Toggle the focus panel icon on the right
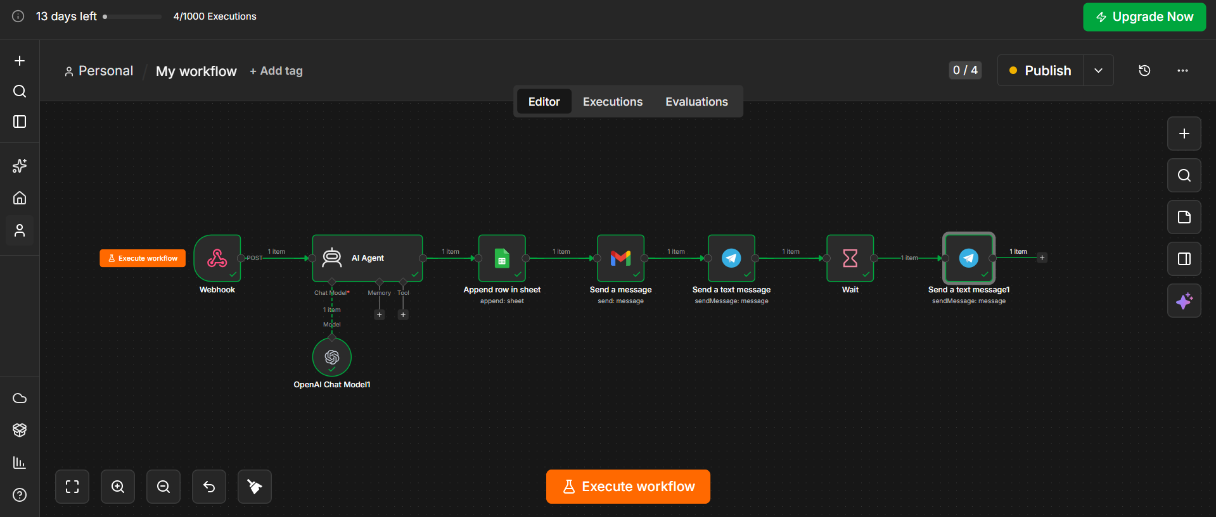Screen dimensions: 1216x517 (1184, 259)
